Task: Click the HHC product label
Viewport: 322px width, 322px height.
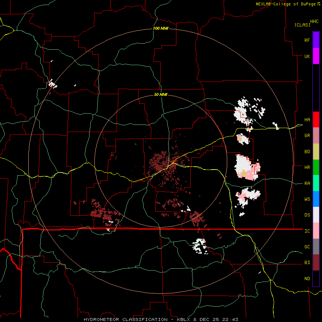Action: [314, 21]
